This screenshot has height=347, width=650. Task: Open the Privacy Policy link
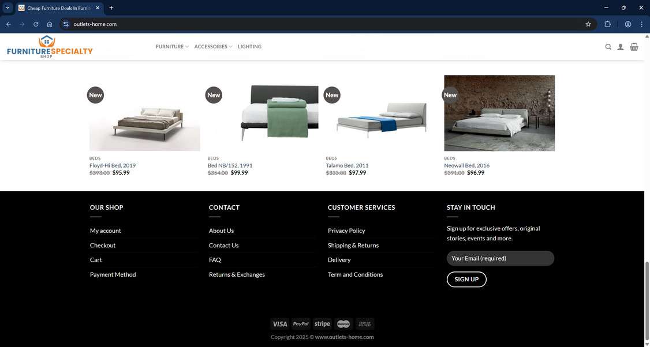346,231
